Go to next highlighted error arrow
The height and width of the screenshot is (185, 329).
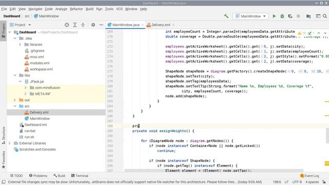pyautogui.click(x=325, y=33)
